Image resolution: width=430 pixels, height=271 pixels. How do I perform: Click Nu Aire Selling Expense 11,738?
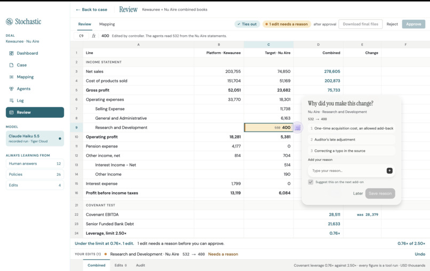(285, 109)
